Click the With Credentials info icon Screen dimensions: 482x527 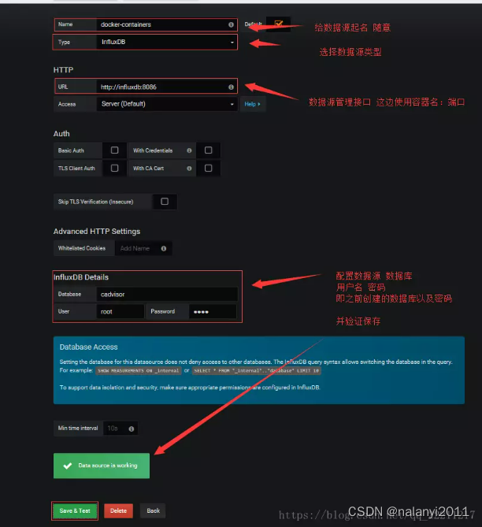coord(189,150)
